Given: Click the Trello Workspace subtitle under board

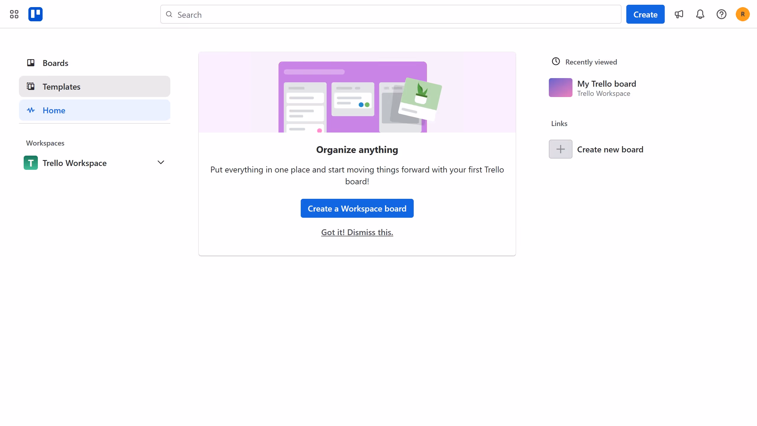Looking at the screenshot, I should point(604,93).
